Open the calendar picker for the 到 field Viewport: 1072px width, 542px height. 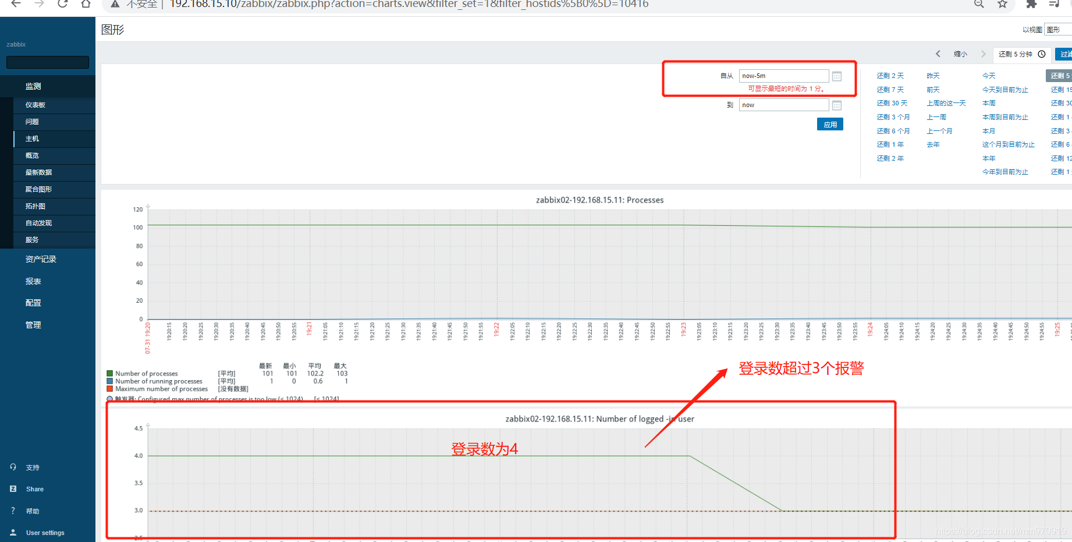(x=837, y=105)
